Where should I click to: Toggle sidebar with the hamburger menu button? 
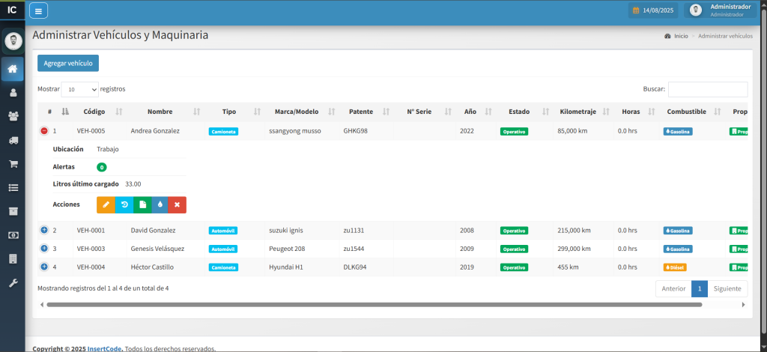click(x=38, y=10)
